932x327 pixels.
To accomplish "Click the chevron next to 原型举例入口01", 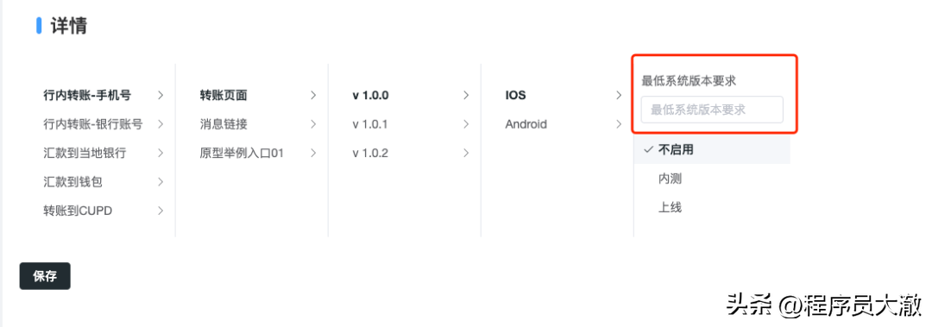I will (x=313, y=153).
